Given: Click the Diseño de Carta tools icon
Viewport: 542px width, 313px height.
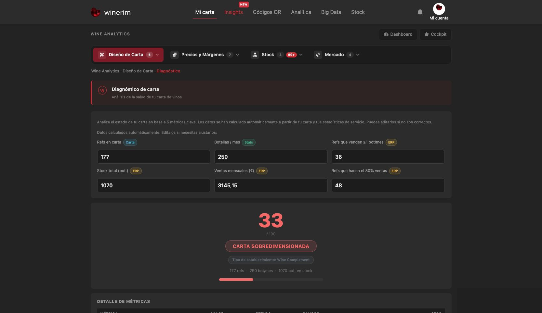Looking at the screenshot, I should [102, 55].
